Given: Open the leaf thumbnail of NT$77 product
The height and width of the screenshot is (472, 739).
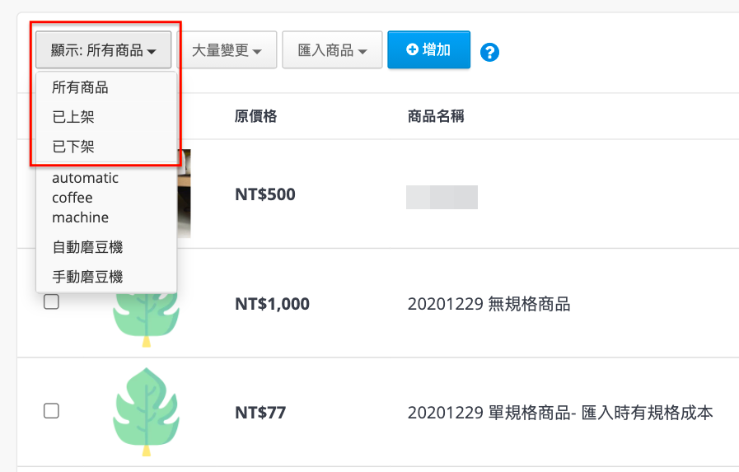Looking at the screenshot, I should tap(146, 412).
